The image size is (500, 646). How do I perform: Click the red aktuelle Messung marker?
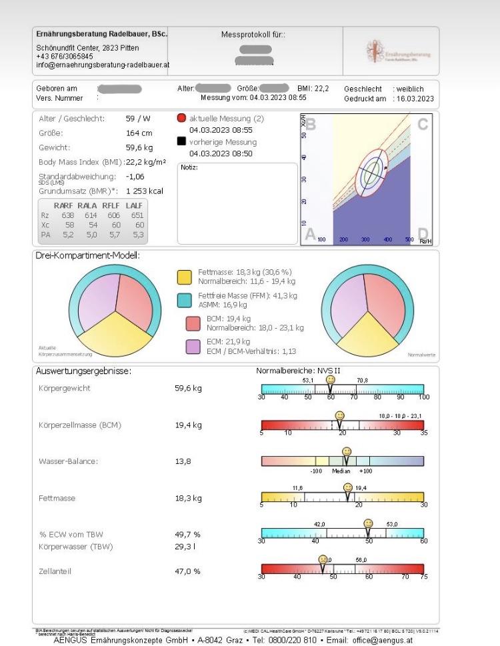click(x=181, y=118)
